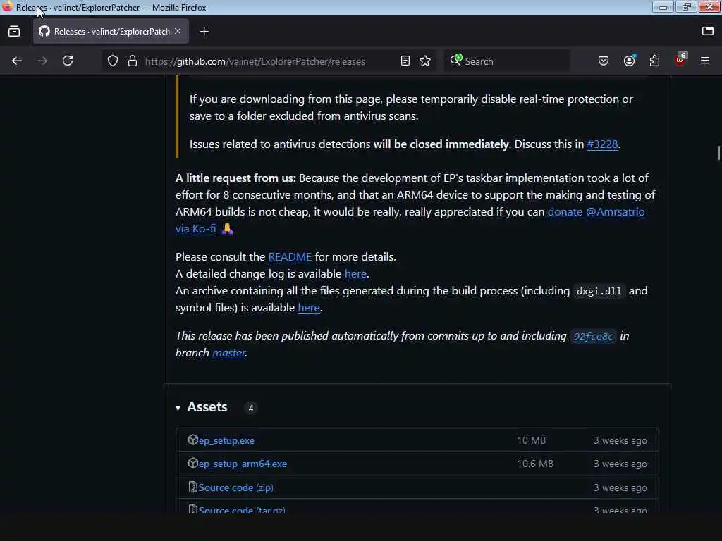Bookmark this page with the star icon

425,61
